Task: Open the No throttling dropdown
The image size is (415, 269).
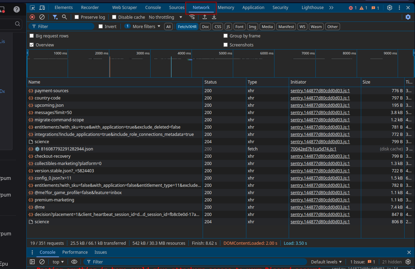Action: [x=166, y=17]
